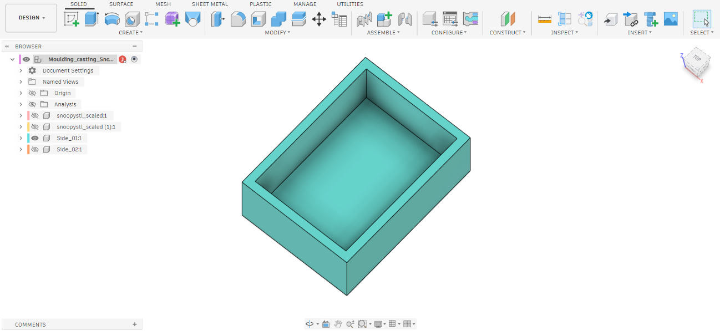Viewport: 720px width, 331px height.
Task: Minimize the Browser panel with minus
Action: (135, 47)
